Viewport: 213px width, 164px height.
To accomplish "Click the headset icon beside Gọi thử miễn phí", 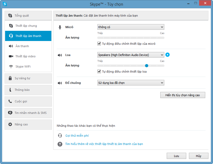I will (x=60, y=136).
